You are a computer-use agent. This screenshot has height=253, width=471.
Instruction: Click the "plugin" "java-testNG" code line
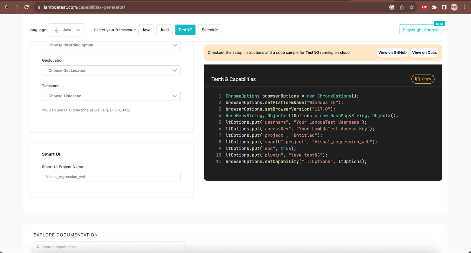[276, 155]
